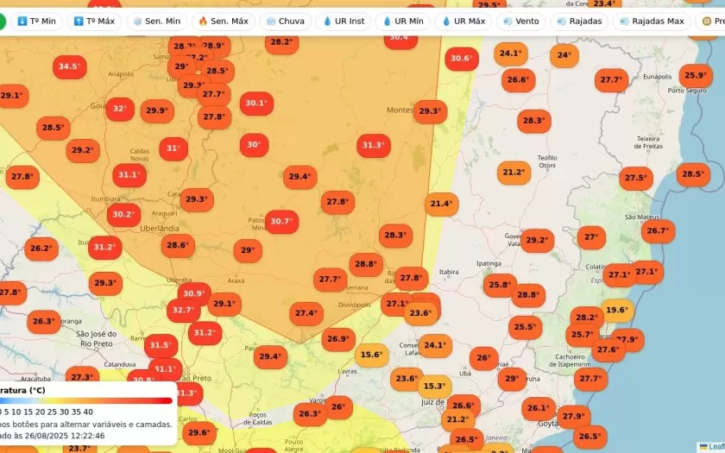The width and height of the screenshot is (725, 453).
Task: Select the 25.9° marker near Eunápolis
Action: [x=696, y=76]
